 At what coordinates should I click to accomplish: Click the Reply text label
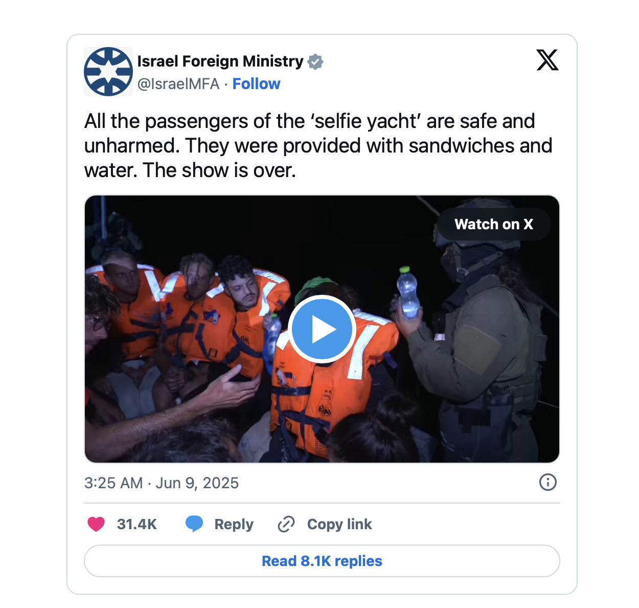coord(234,524)
